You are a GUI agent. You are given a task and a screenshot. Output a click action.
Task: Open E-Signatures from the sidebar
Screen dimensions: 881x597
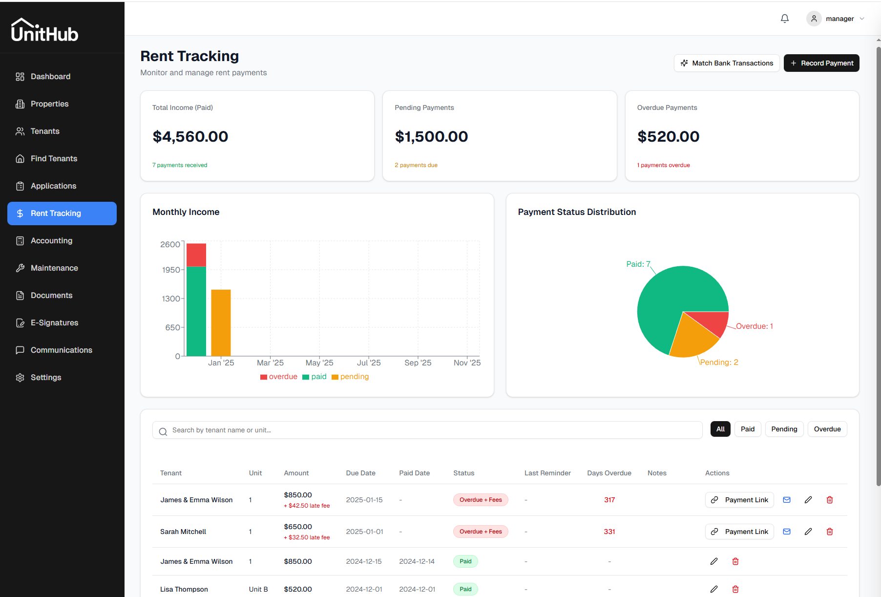[x=54, y=323]
